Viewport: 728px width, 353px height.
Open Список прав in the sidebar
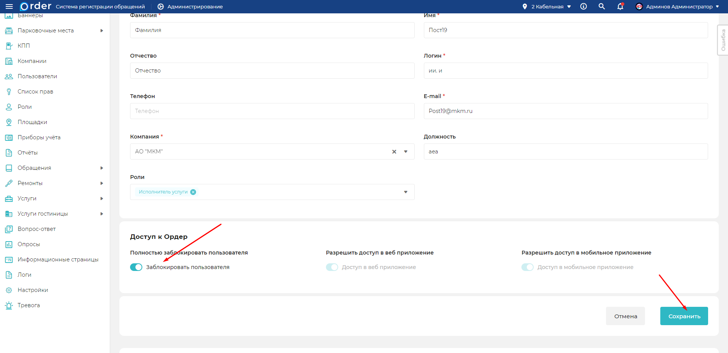pos(35,92)
